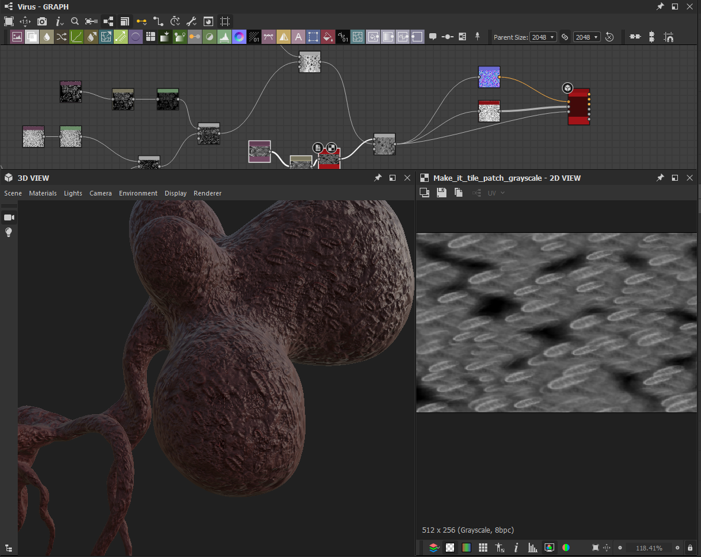Toggle the 2D view zoom lock
This screenshot has width=701, height=557.
690,548
